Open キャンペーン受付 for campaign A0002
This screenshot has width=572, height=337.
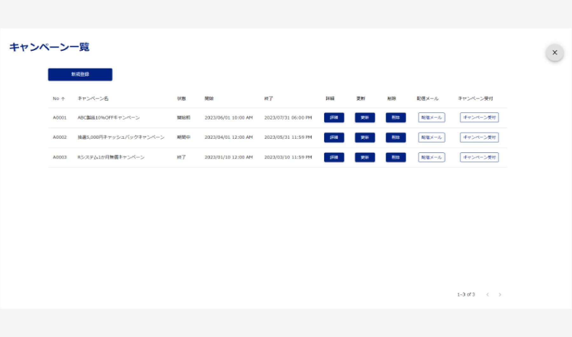point(479,137)
